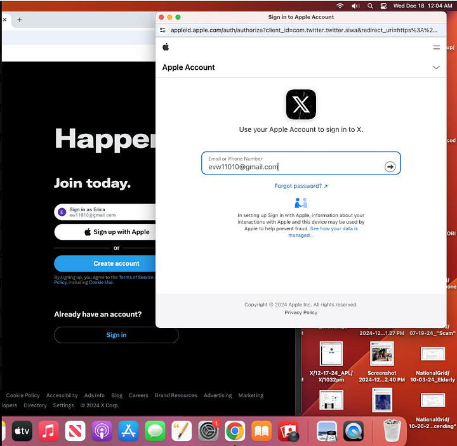Open the hamburger menu in Apple popup
457x446 pixels.
436,47
